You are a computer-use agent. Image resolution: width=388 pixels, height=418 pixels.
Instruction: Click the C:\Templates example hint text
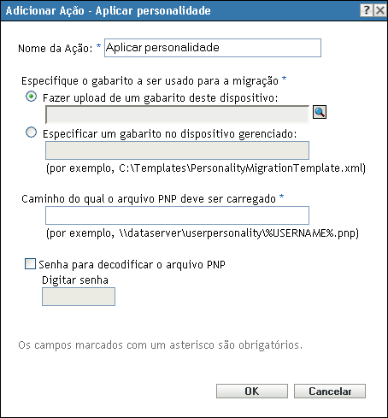206,168
